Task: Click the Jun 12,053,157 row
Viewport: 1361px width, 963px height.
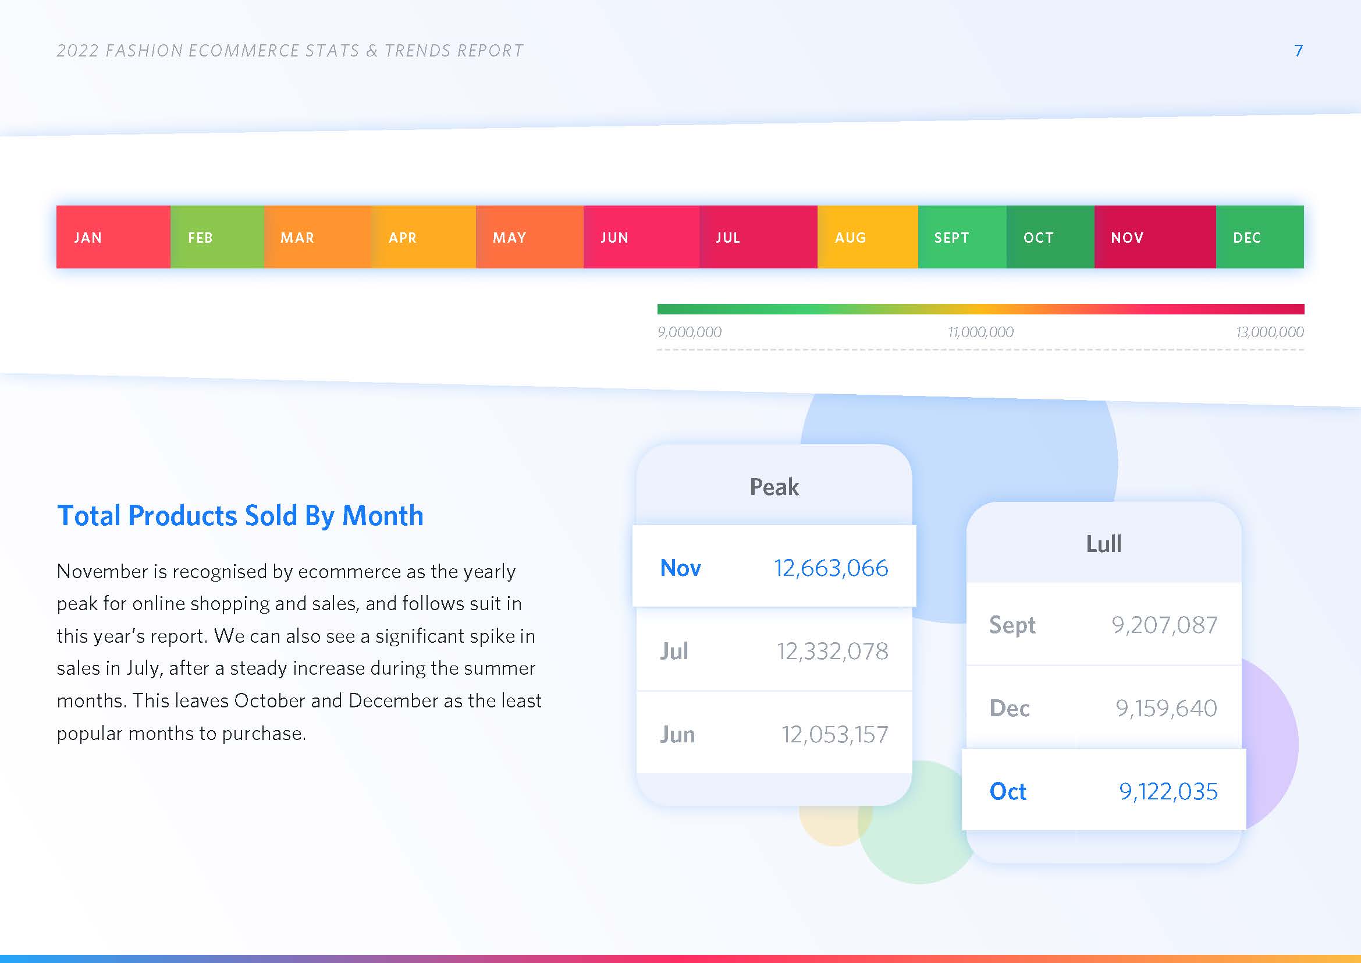Action: (x=773, y=734)
